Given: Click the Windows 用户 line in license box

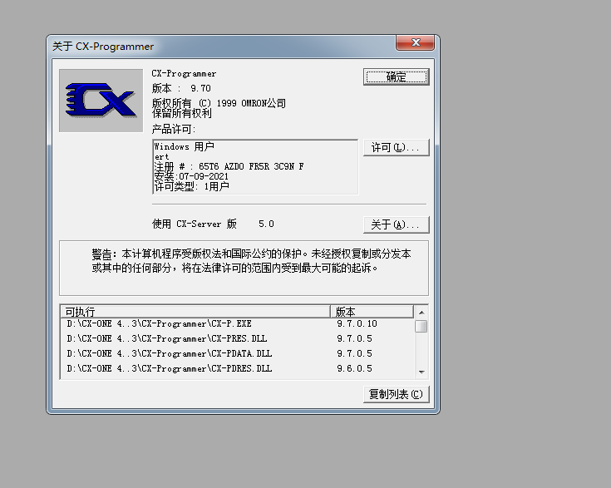Looking at the screenshot, I should pyautogui.click(x=184, y=147).
